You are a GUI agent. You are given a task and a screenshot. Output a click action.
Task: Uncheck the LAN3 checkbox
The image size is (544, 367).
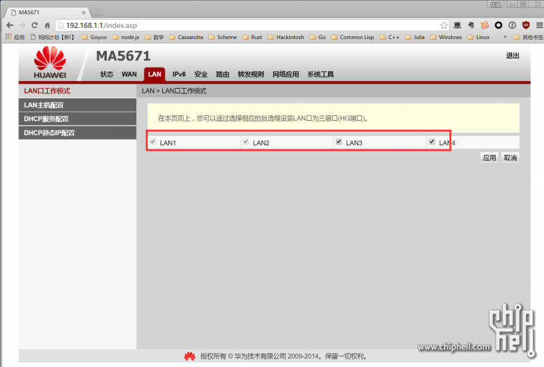(339, 142)
